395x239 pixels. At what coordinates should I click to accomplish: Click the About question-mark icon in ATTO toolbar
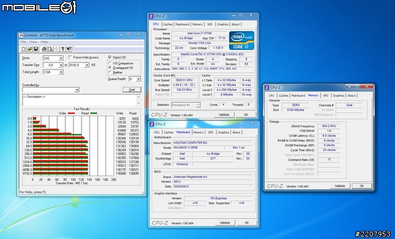tap(63, 49)
